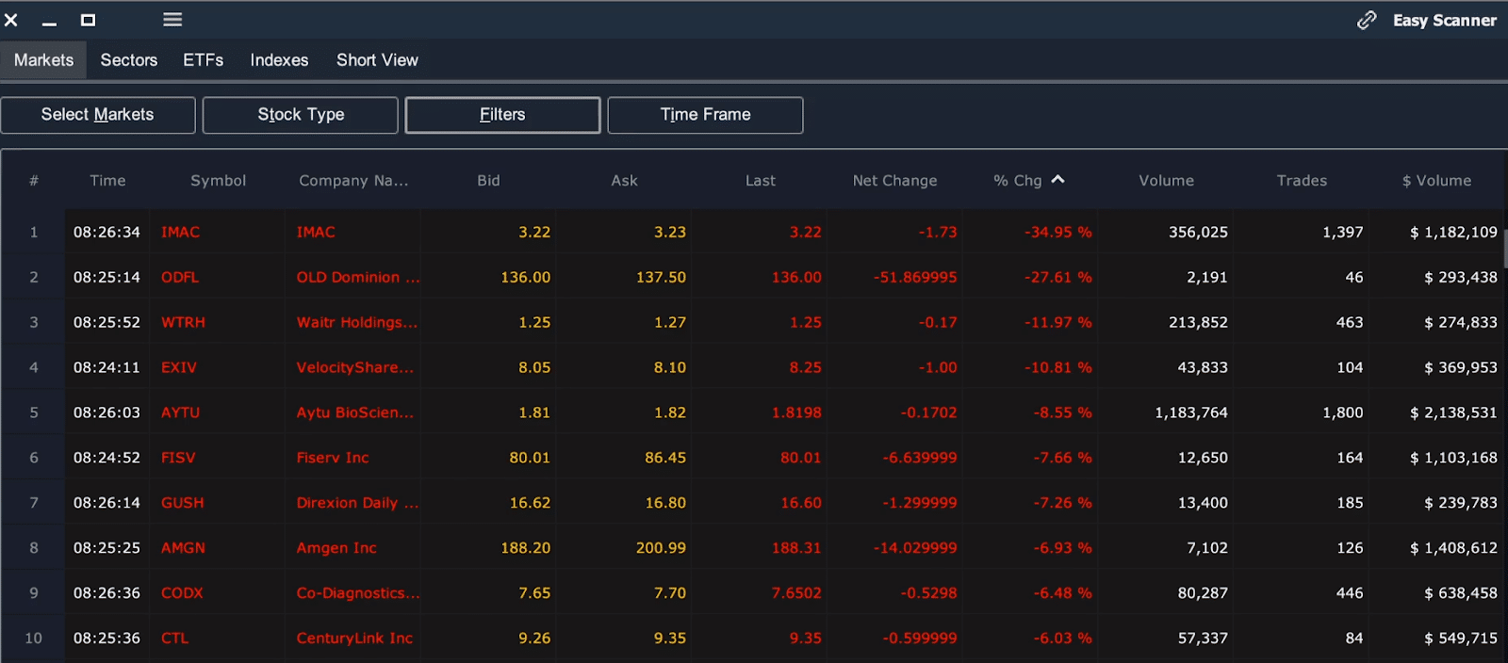The height and width of the screenshot is (663, 1508).
Task: Click Waitr Holdings company name
Action: (357, 323)
